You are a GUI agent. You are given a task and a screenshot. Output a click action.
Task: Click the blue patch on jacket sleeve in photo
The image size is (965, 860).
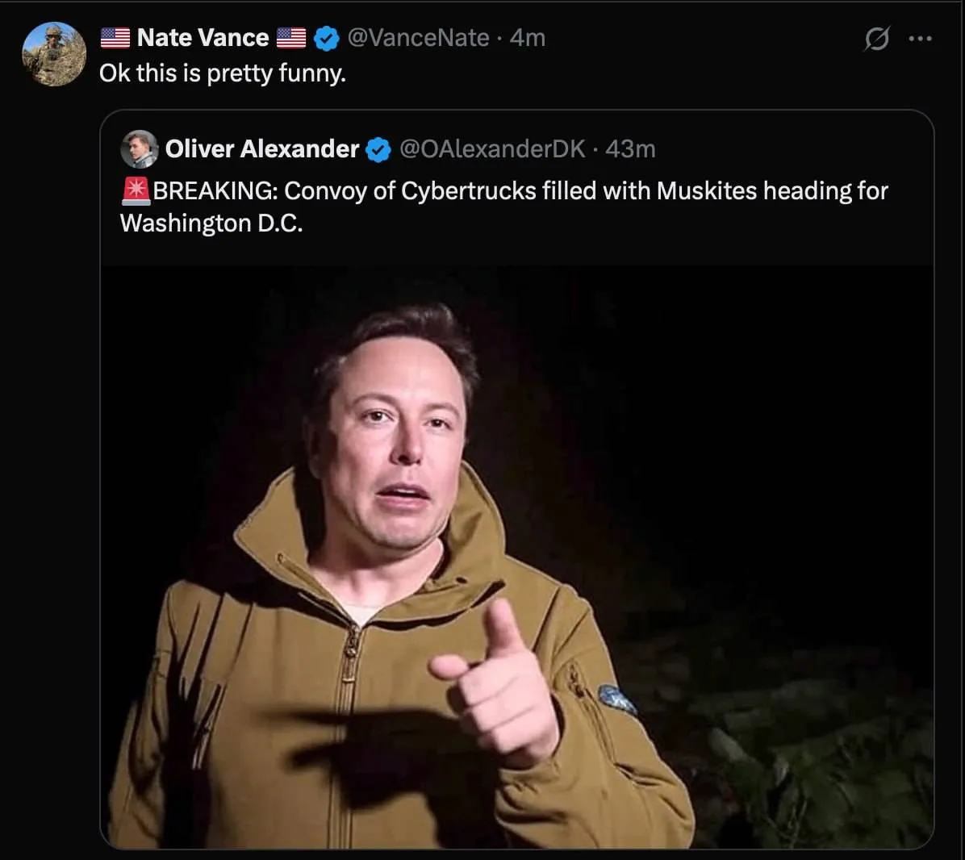coord(617,699)
